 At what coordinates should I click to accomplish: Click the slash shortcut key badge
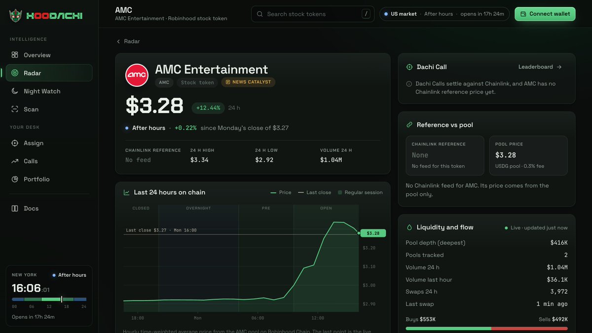pos(366,14)
